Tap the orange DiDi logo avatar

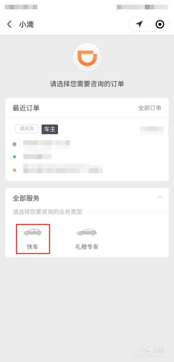point(87,57)
